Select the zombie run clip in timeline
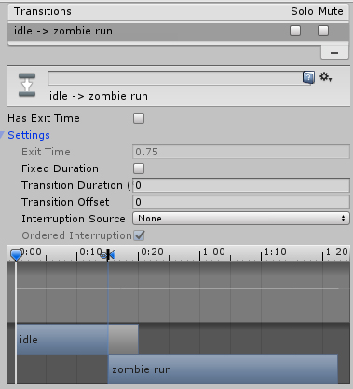The height and width of the screenshot is (389, 353). pos(223,369)
